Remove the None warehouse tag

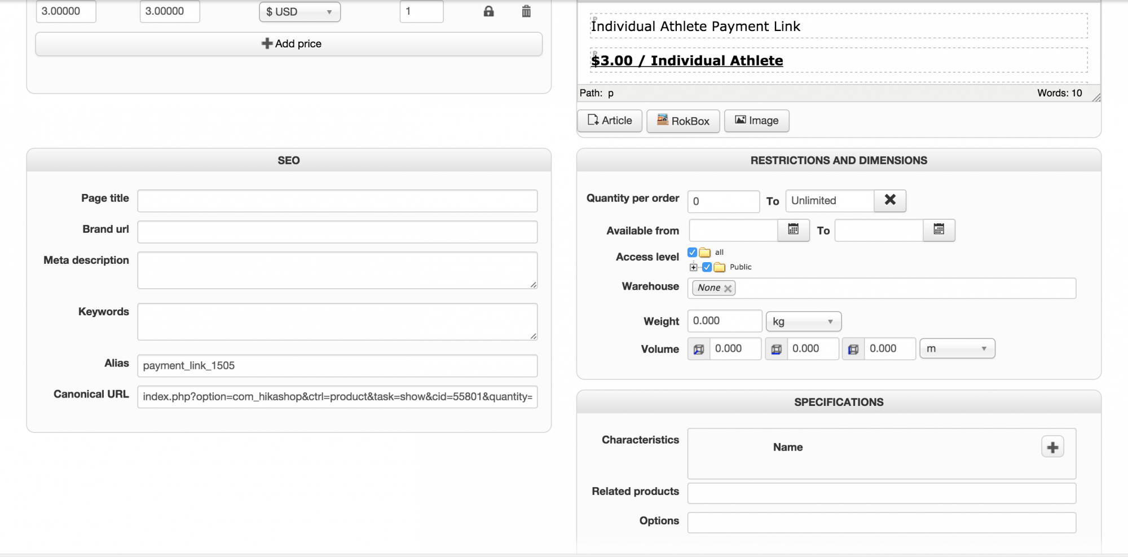point(728,289)
